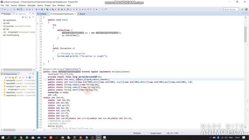Open the File menu

tap(2, 5)
